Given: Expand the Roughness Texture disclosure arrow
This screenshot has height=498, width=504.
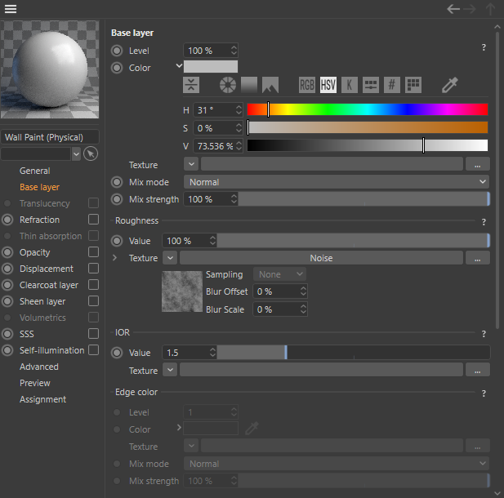Looking at the screenshot, I should [x=115, y=258].
